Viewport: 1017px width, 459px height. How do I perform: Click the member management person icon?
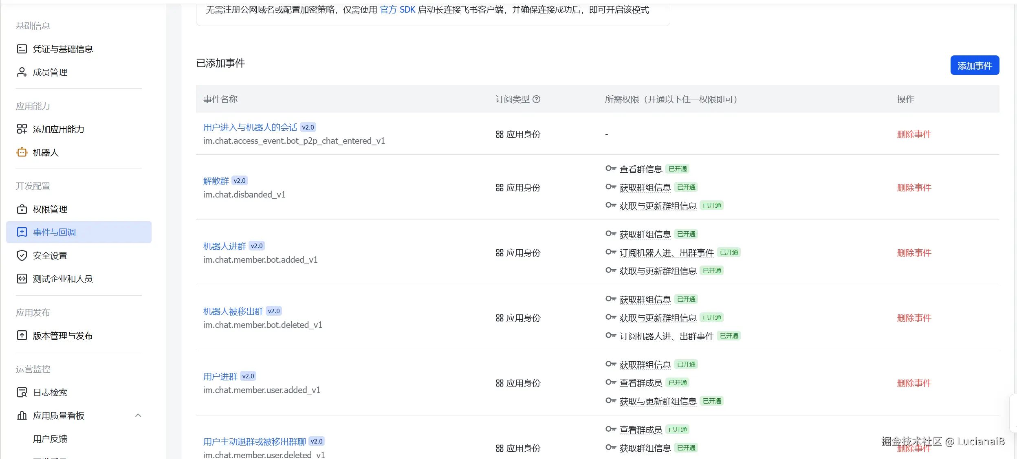tap(22, 72)
